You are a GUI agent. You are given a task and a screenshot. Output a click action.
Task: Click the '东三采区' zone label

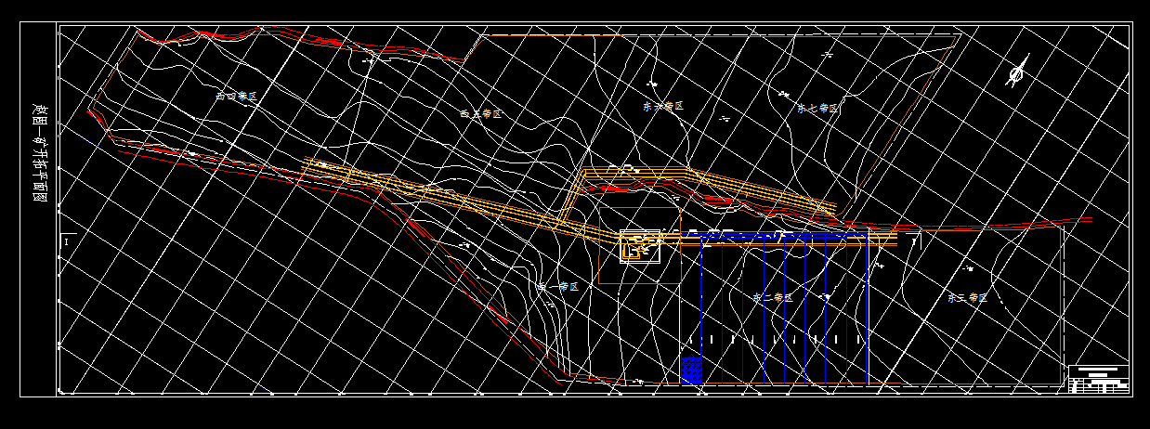pos(967,298)
